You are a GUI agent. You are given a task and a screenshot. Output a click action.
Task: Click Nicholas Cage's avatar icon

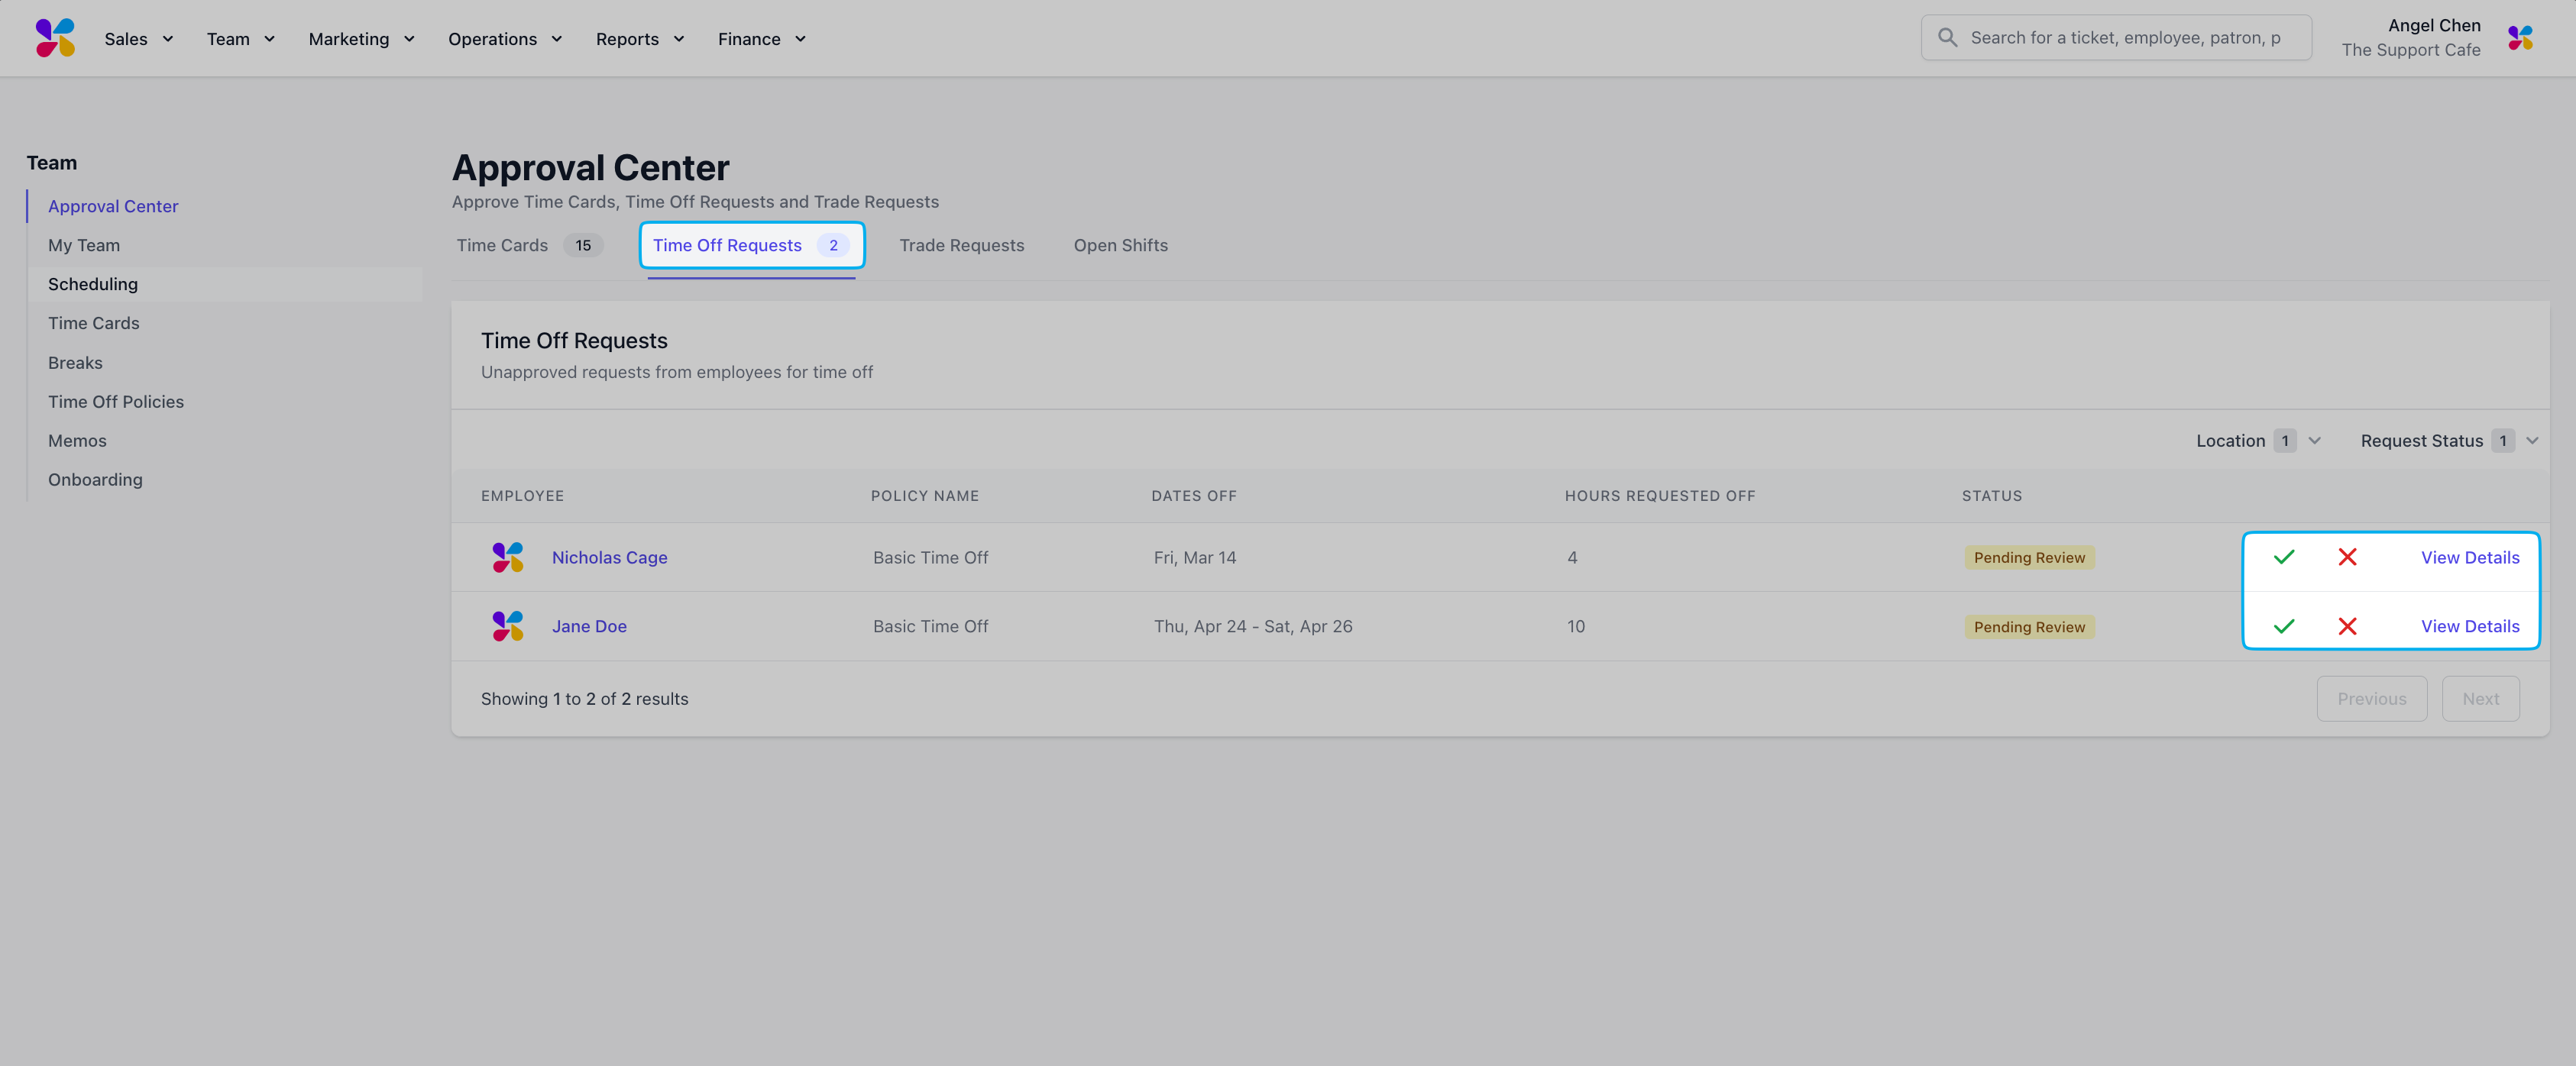pyautogui.click(x=508, y=557)
